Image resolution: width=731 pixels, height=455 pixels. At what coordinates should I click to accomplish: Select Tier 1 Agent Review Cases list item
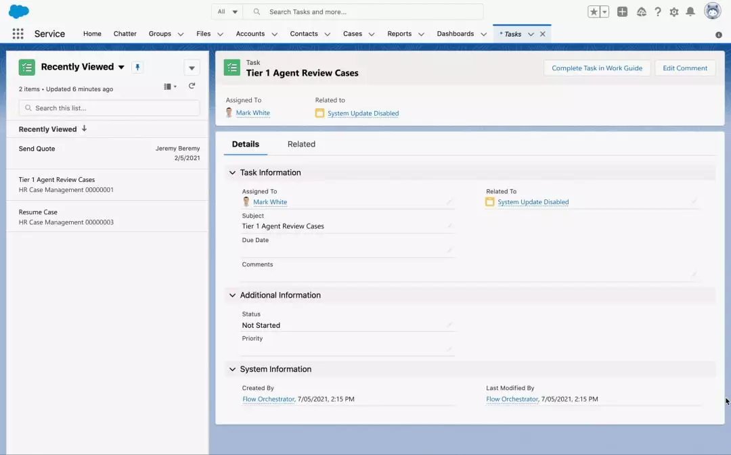pos(108,185)
